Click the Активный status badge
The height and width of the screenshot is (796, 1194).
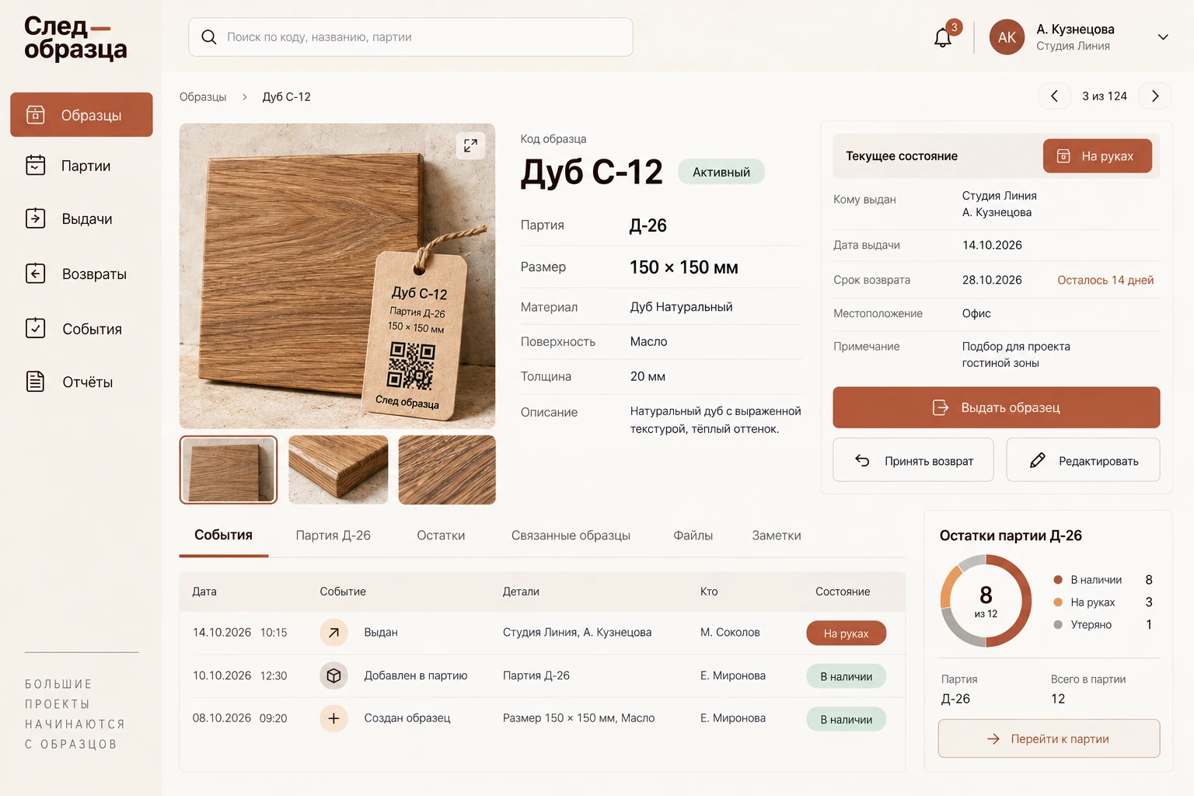721,172
